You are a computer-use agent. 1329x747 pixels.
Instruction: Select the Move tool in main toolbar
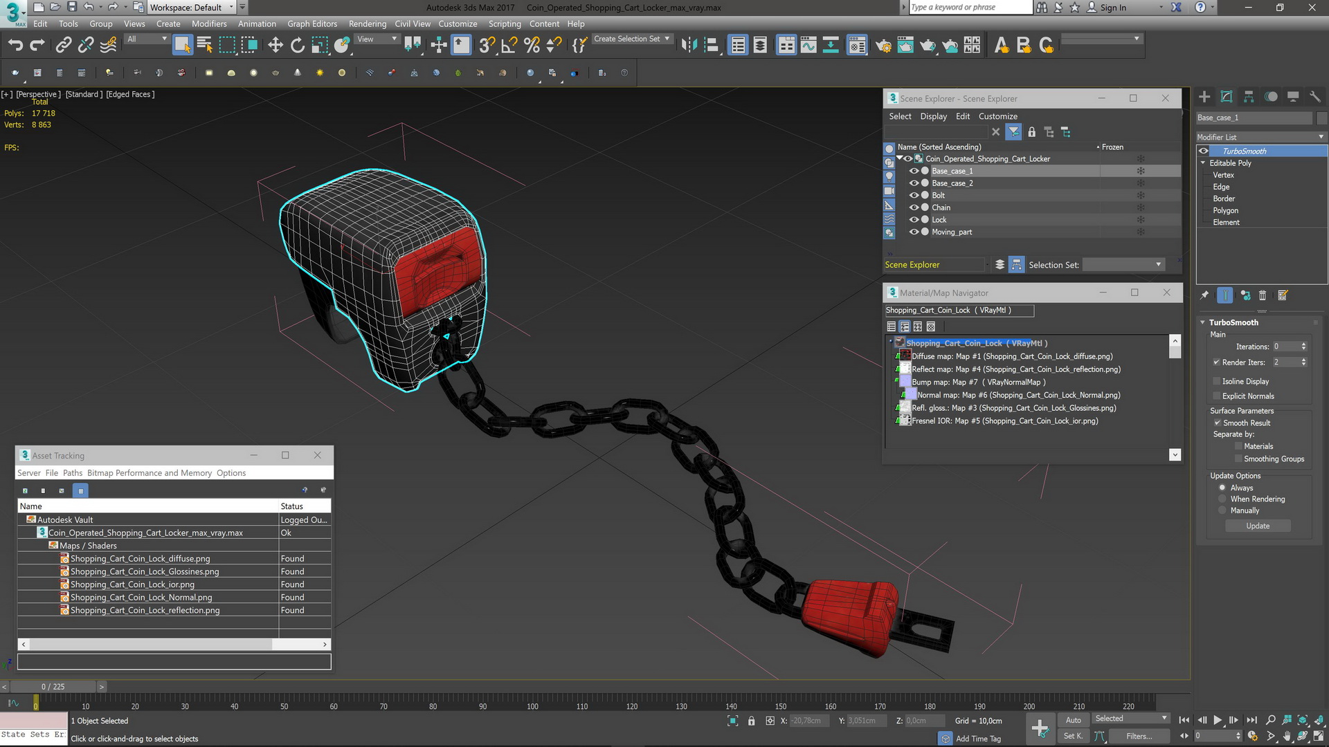click(275, 46)
